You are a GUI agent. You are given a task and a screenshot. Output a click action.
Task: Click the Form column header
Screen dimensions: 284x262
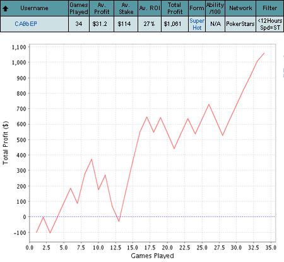(x=197, y=8)
